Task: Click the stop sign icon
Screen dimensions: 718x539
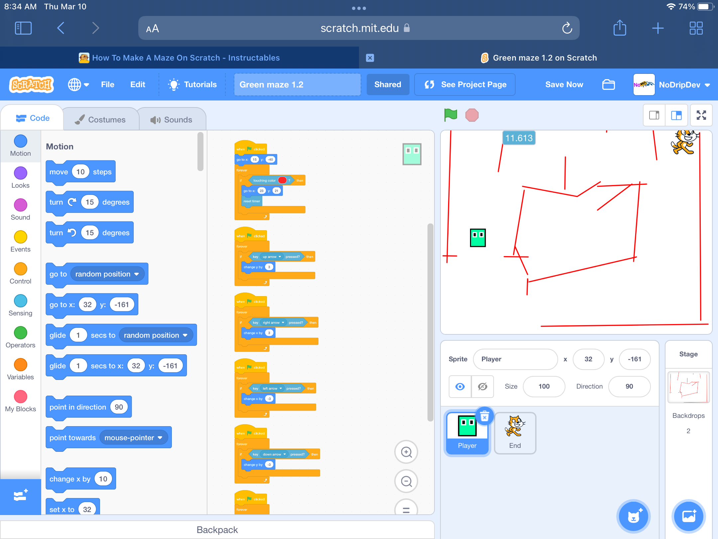Action: 472,115
